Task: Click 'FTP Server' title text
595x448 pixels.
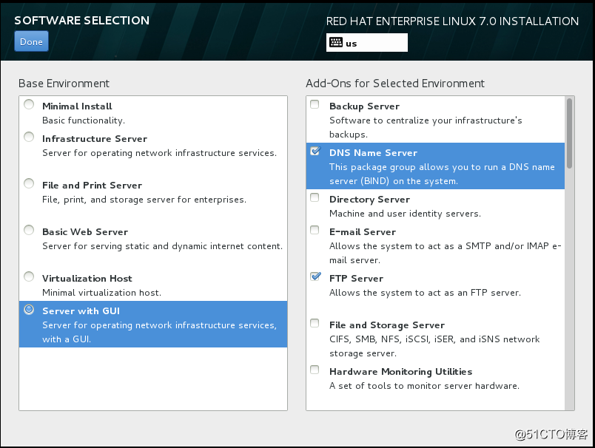Action: [356, 279]
